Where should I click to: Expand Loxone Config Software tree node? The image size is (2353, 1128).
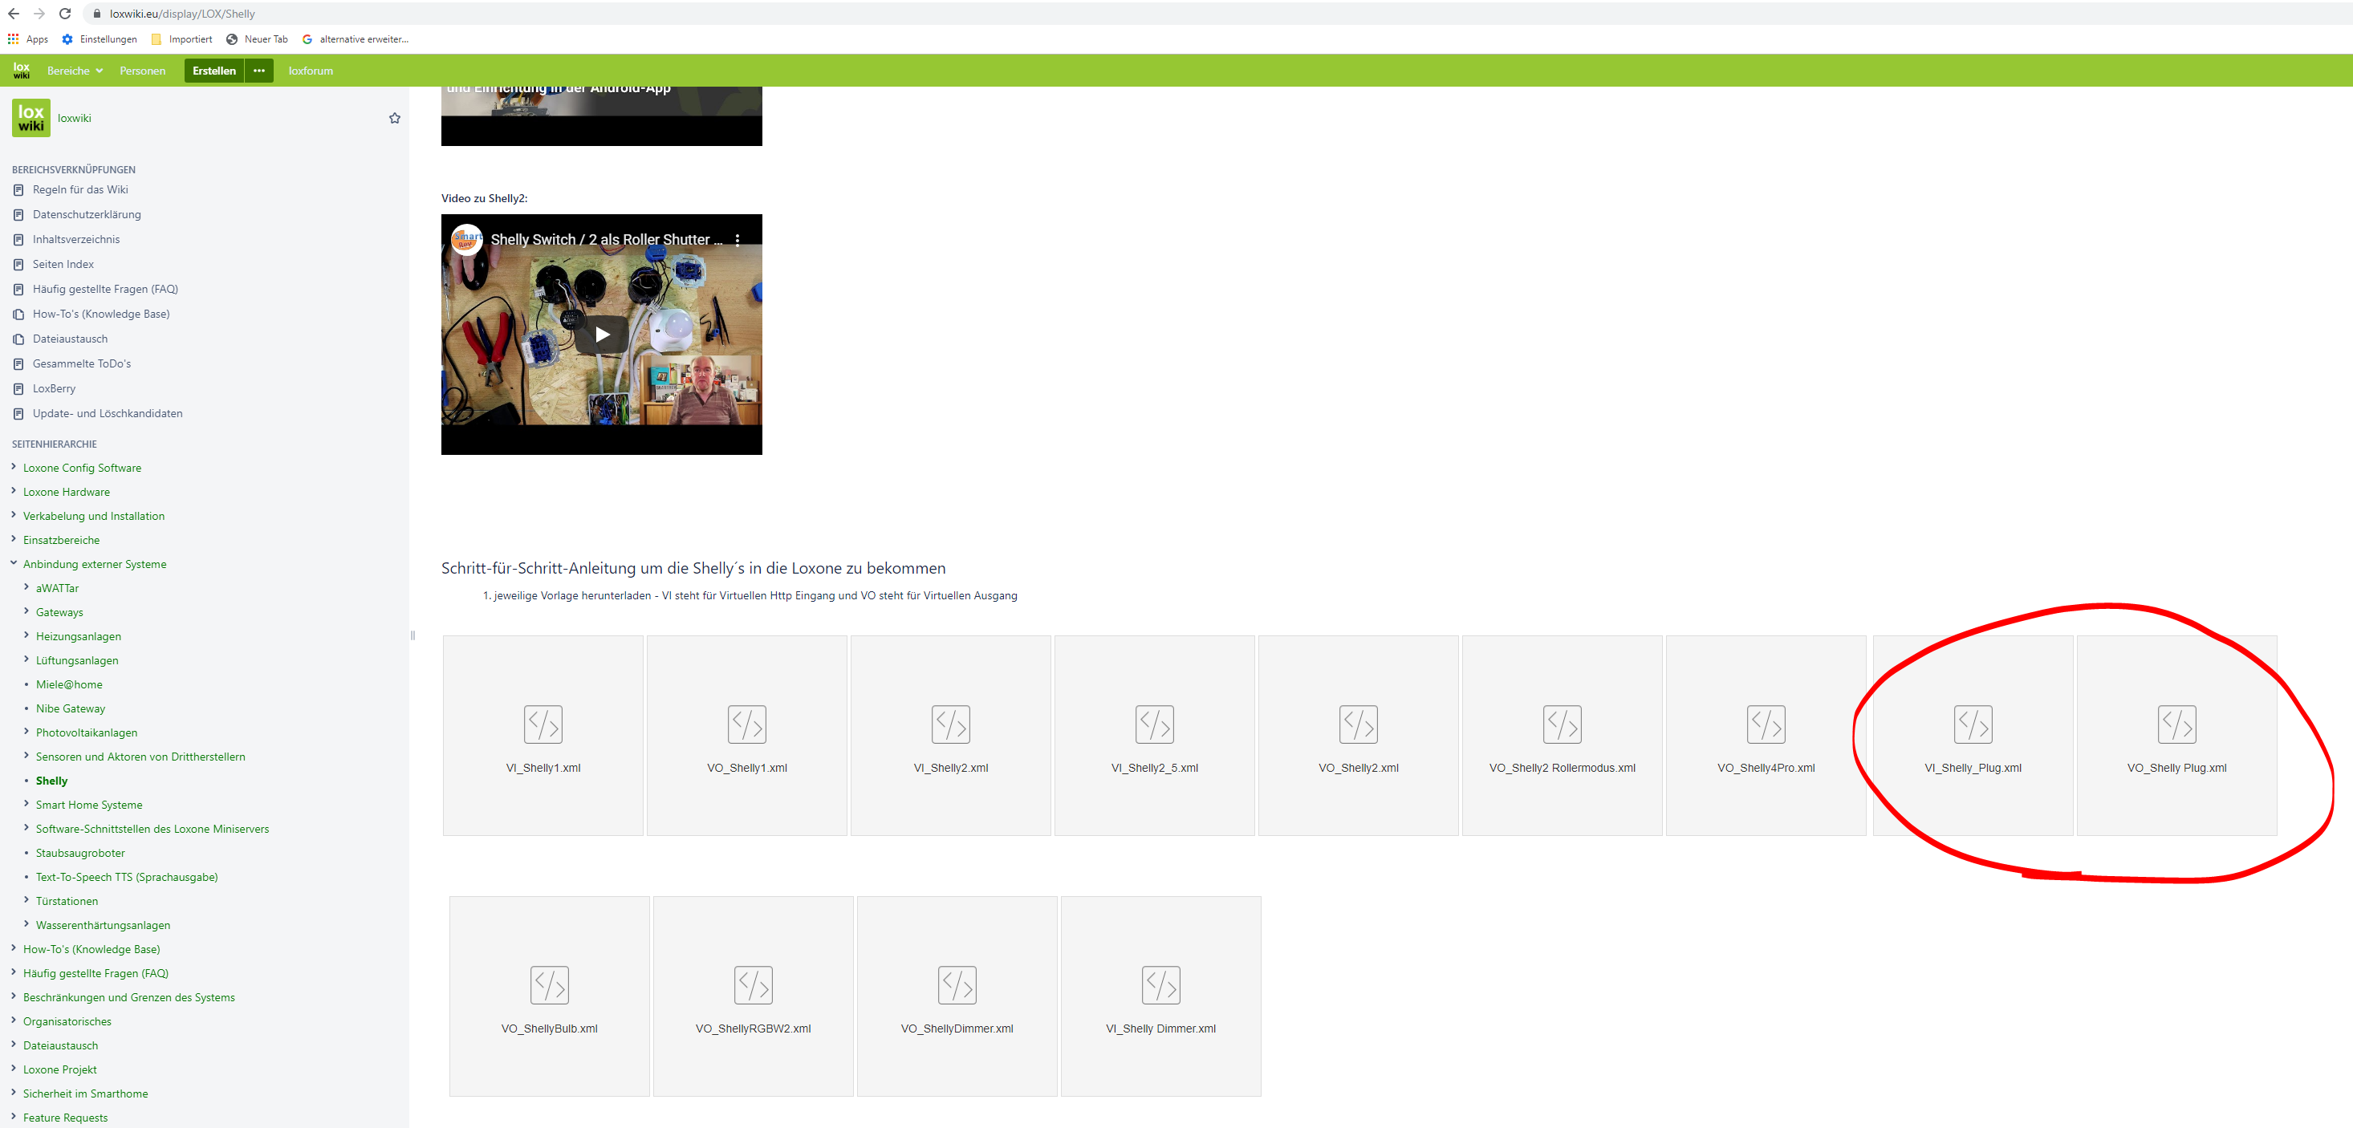pos(14,467)
